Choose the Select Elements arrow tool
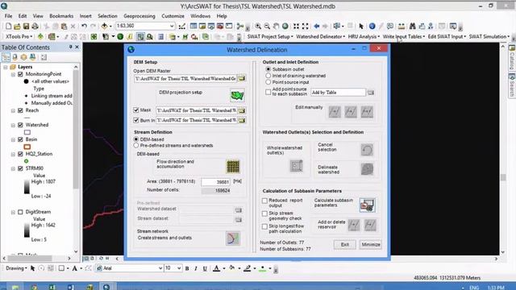 pyautogui.click(x=361, y=27)
